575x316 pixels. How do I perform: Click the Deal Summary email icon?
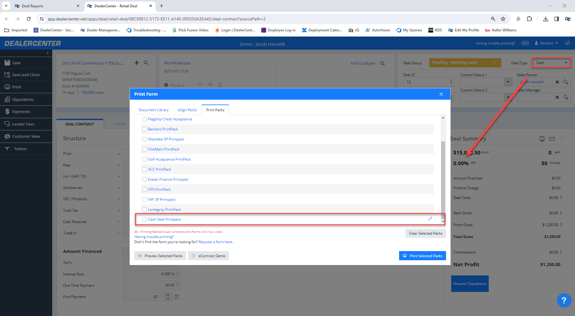coord(552,139)
